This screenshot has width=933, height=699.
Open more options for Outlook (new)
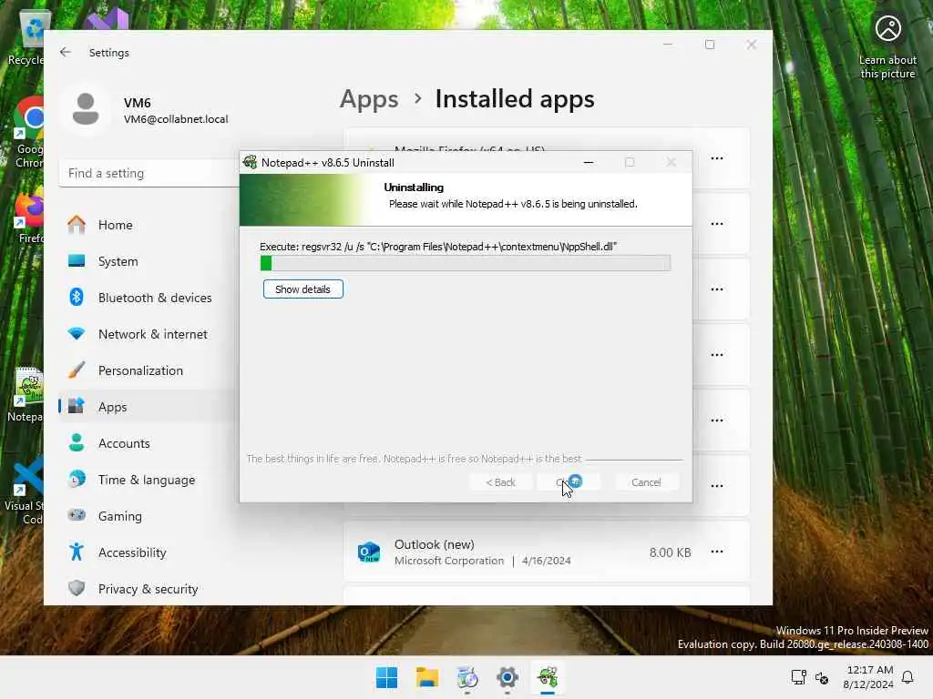[717, 552]
